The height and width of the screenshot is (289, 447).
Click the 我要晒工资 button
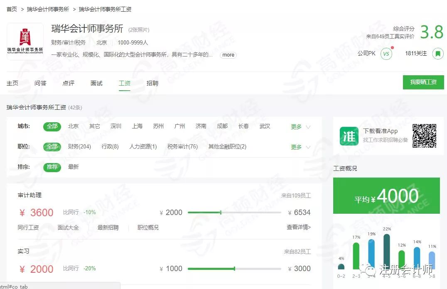click(423, 82)
